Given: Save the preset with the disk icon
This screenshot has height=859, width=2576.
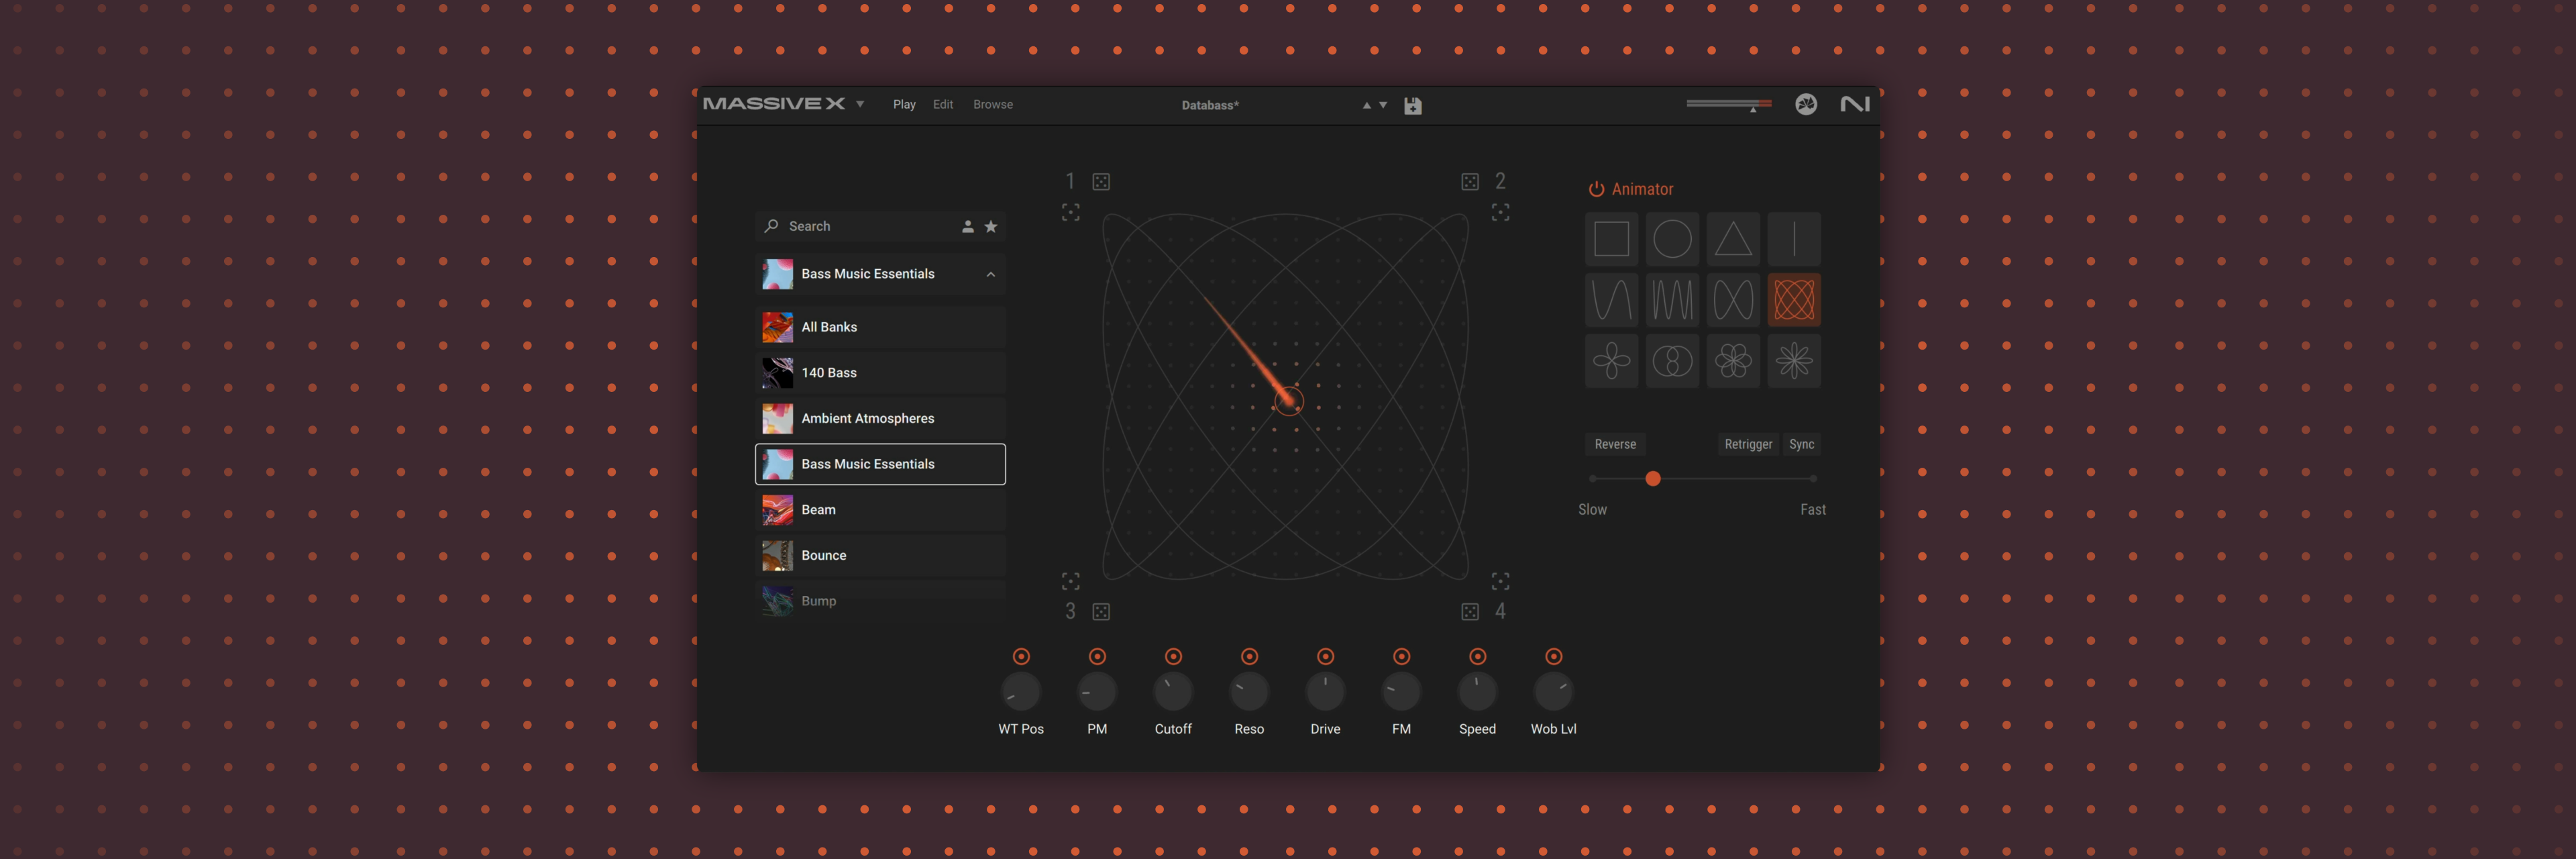Looking at the screenshot, I should pos(1412,105).
